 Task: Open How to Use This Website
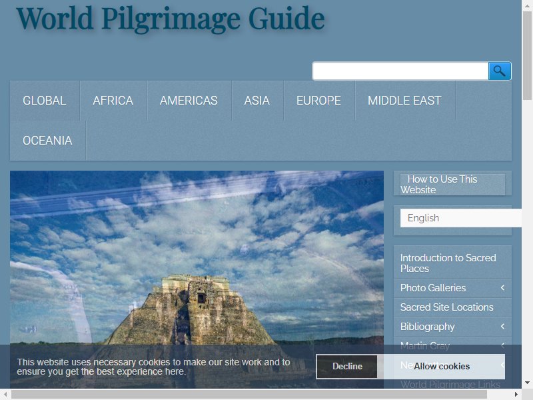tap(452, 185)
